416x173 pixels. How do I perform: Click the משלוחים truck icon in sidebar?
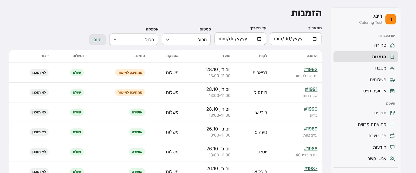(x=392, y=80)
